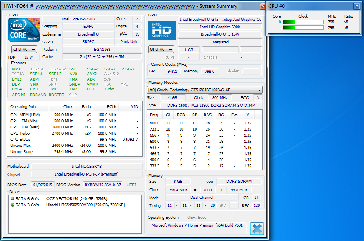Image resolution: width=364 pixels, height=241 pixels.
Task: Click the Prod. Unit button
Action: [129, 42]
